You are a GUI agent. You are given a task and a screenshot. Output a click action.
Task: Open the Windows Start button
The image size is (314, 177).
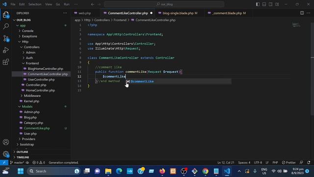[x=21, y=171]
